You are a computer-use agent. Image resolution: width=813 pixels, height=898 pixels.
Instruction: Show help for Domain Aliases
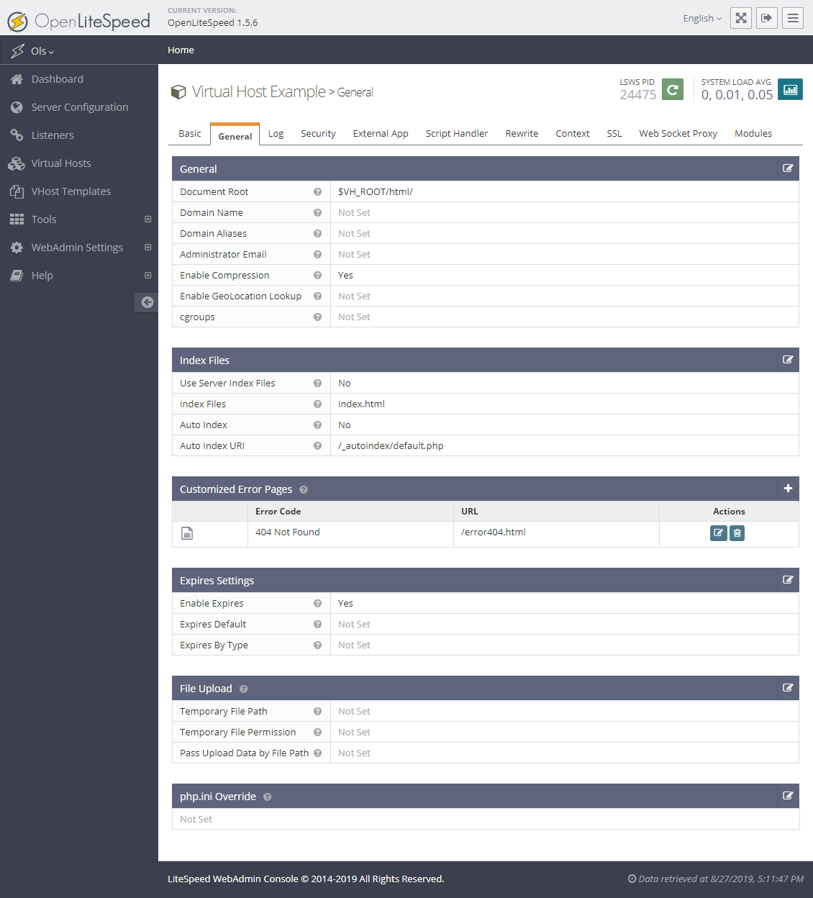(x=317, y=234)
